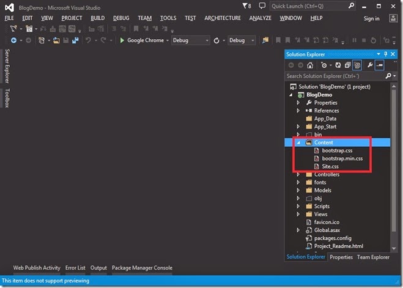Click the Search Solution Explorer input field
Viewport: 403px width, 288px height.
coord(335,76)
